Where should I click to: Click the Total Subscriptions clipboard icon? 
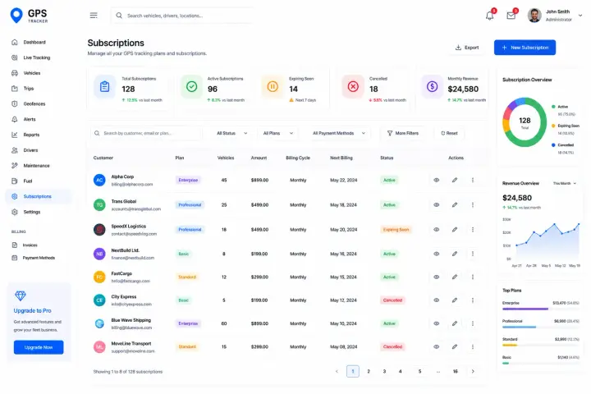click(104, 87)
